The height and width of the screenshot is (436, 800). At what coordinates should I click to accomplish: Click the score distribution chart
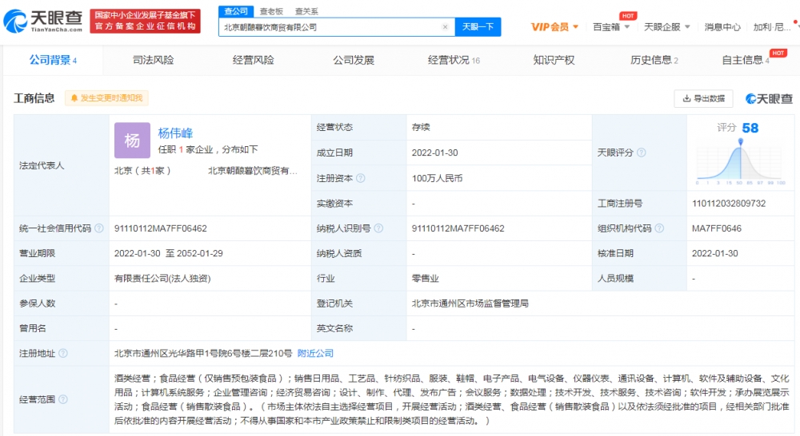tap(740, 161)
